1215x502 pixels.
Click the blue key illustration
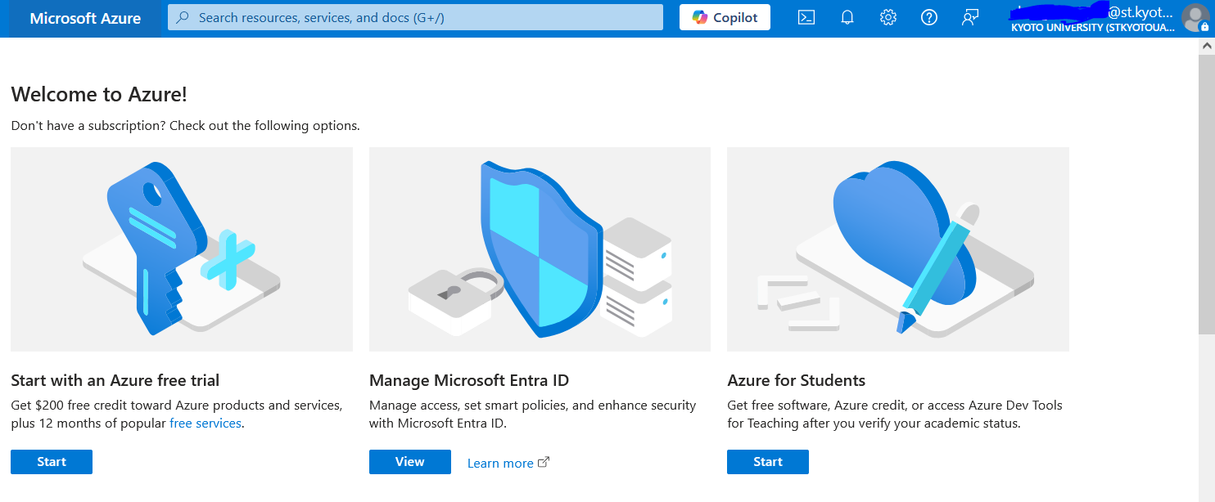click(x=181, y=249)
